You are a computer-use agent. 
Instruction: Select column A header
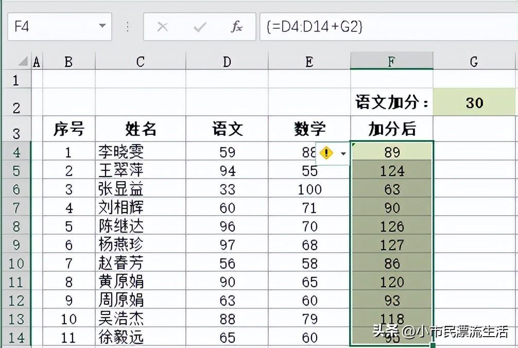[x=37, y=61]
